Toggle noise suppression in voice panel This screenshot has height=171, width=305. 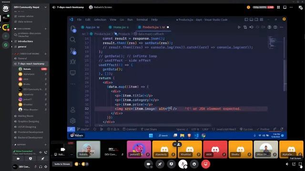41,152
